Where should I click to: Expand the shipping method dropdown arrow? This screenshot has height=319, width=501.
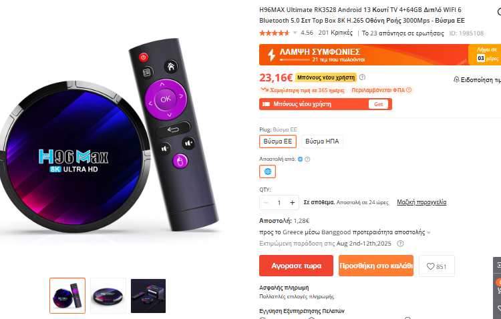(x=429, y=233)
